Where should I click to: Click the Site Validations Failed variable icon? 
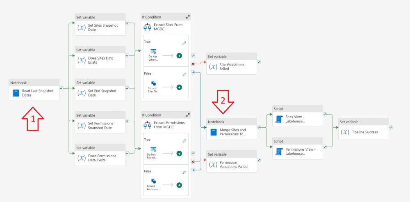[214, 67]
